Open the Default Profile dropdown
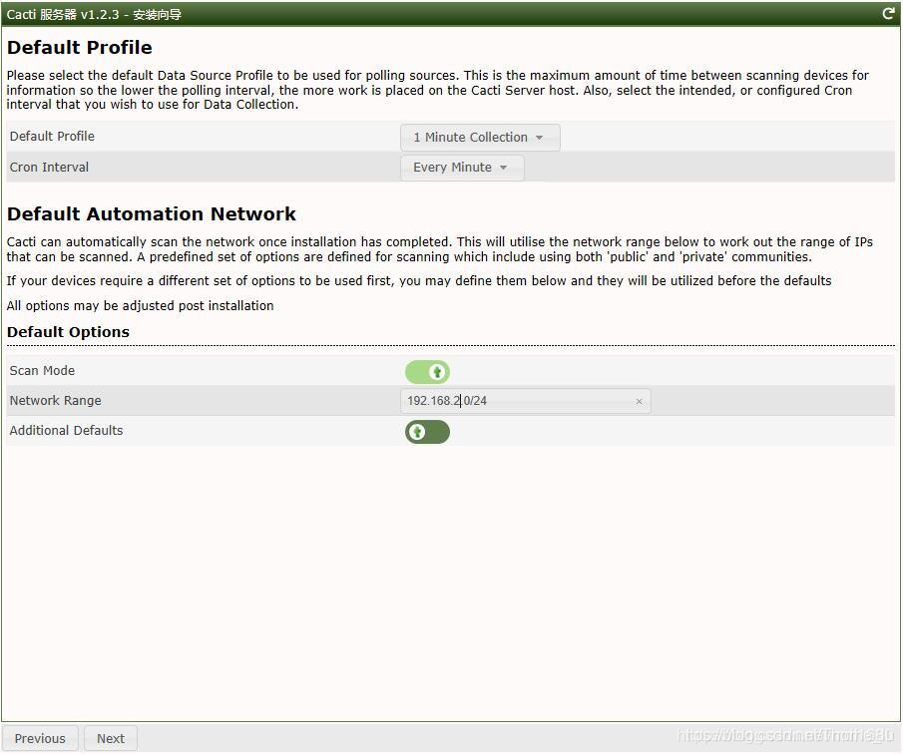 (480, 137)
